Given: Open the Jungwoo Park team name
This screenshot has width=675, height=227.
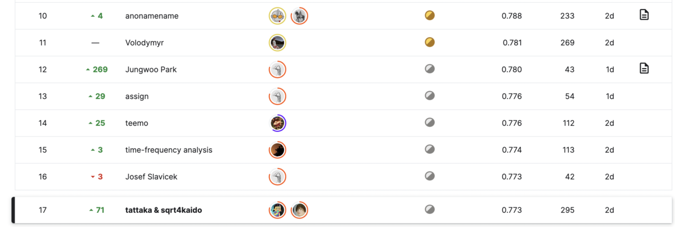Looking at the screenshot, I should pyautogui.click(x=151, y=70).
